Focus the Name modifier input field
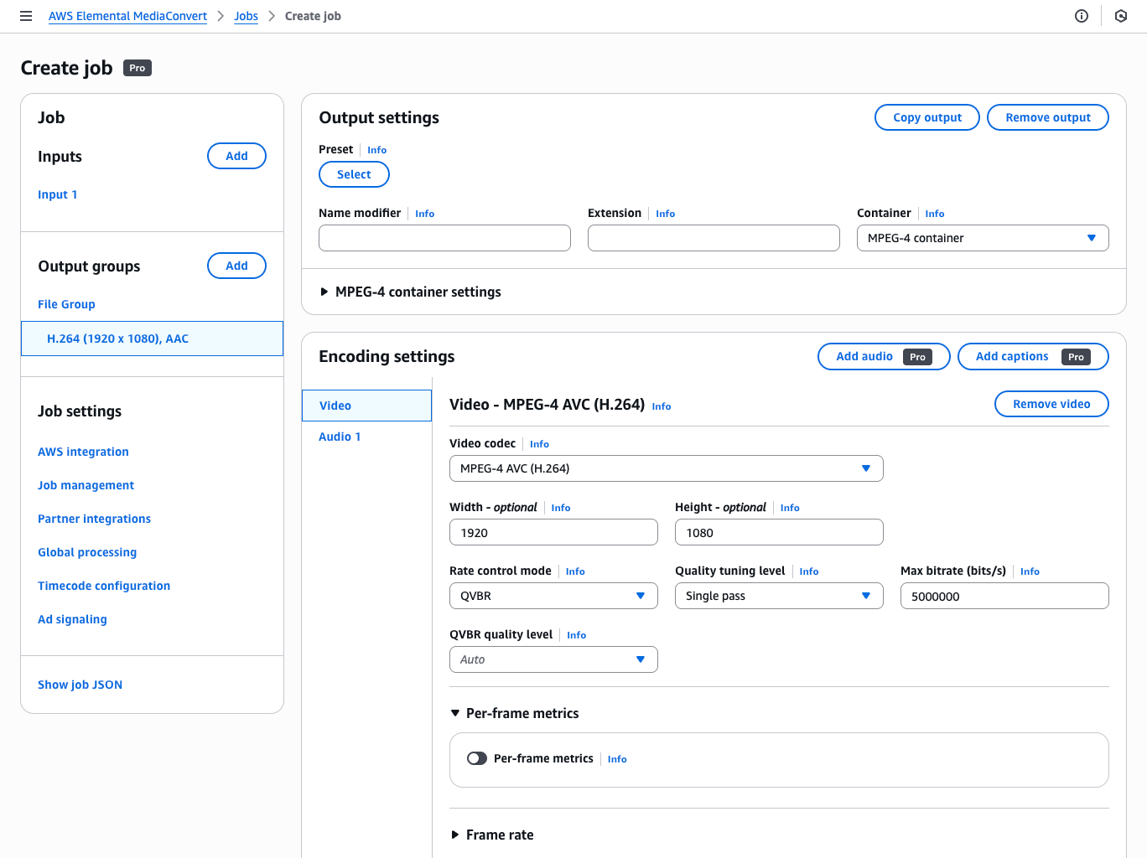 [444, 238]
